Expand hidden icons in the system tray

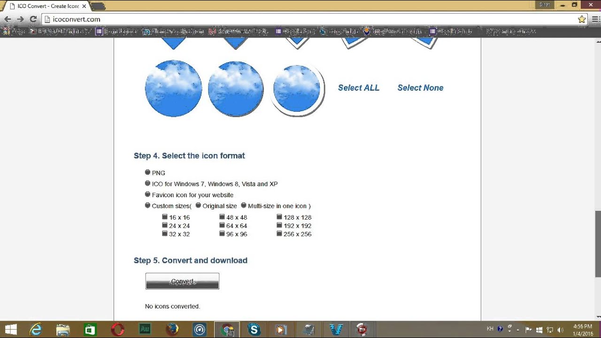(x=518, y=329)
